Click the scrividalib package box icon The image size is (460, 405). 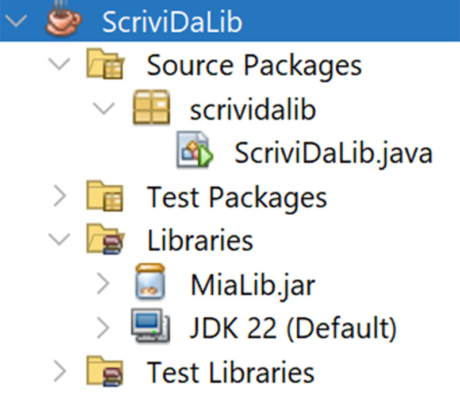coord(151,107)
